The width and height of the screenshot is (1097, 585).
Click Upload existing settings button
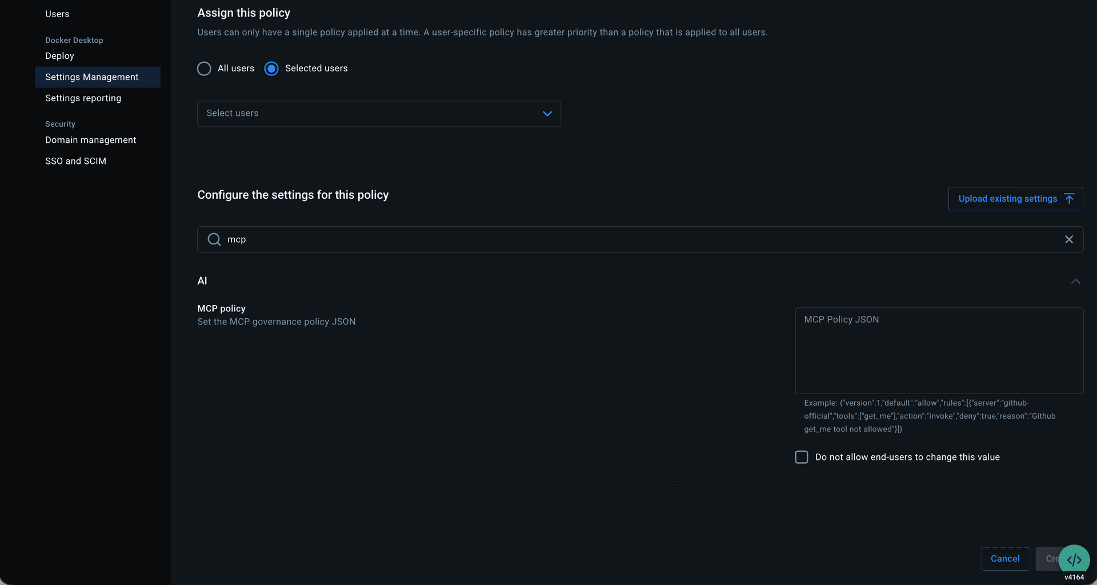1007,199
